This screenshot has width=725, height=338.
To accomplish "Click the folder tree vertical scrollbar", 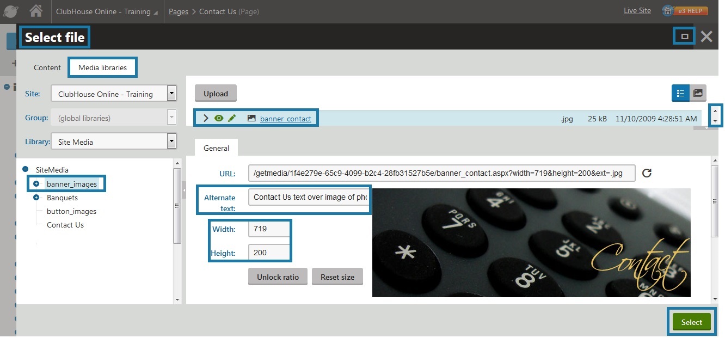I will 177,206.
